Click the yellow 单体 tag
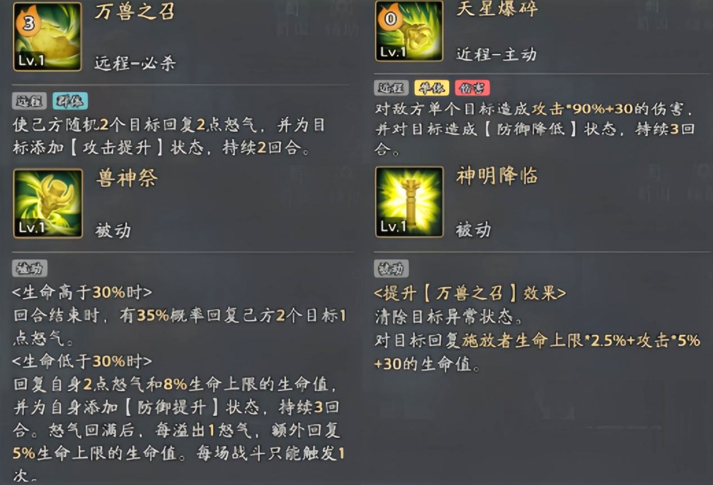713x485 pixels. click(x=432, y=88)
